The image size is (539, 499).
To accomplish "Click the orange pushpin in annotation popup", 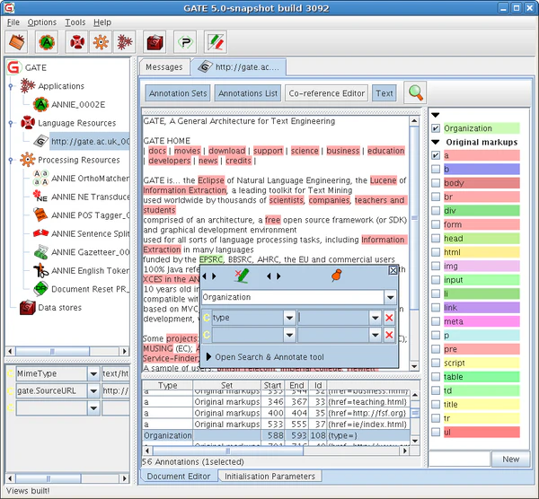I will (338, 276).
